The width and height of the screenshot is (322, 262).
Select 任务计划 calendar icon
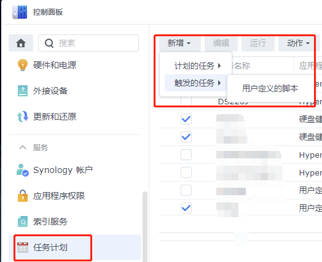[x=23, y=247]
